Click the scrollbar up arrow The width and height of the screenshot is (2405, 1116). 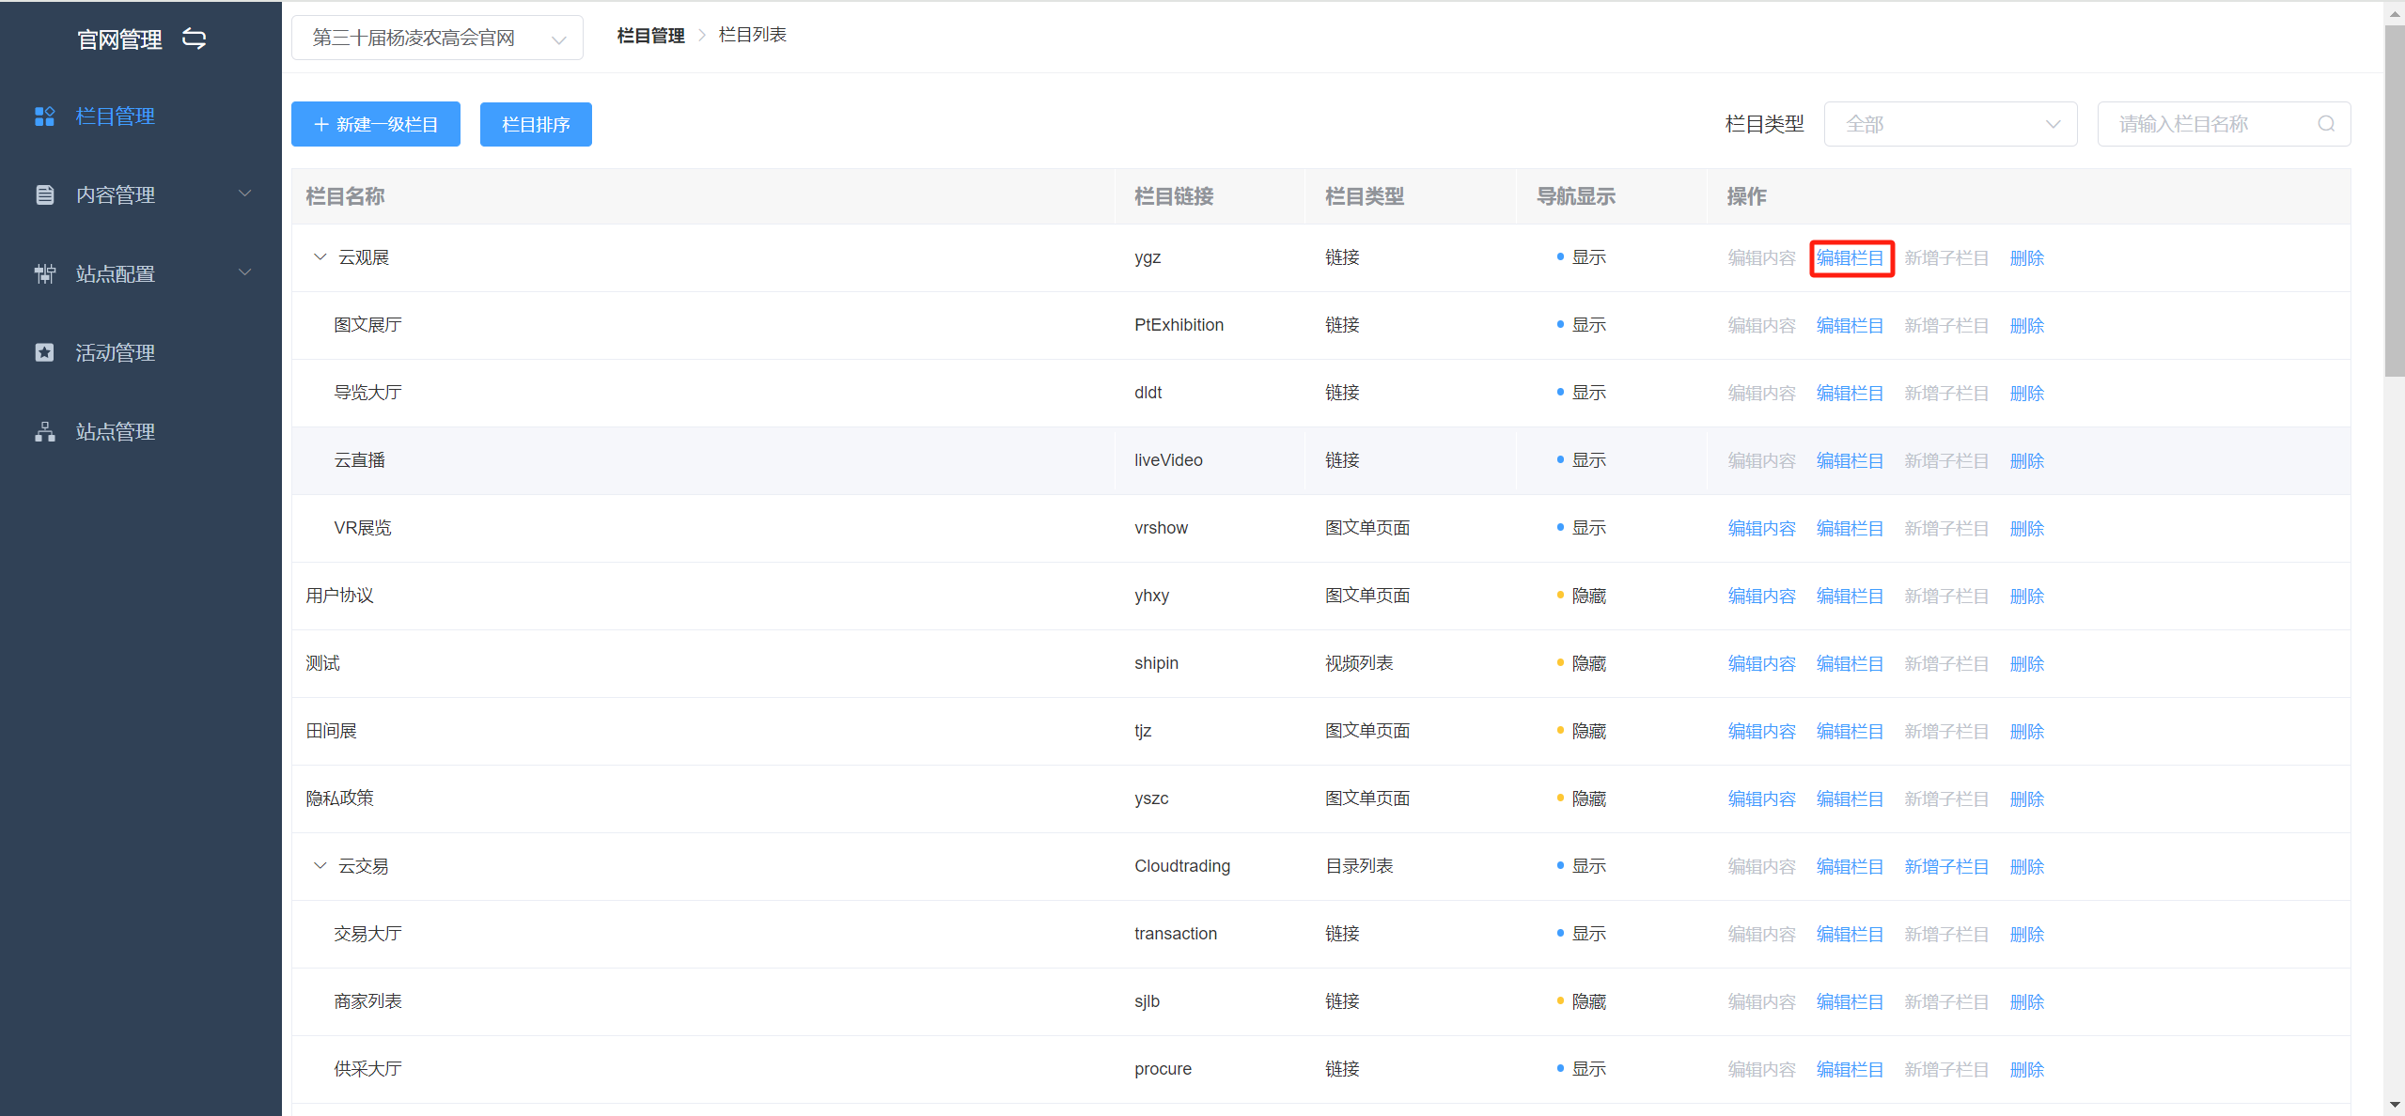coord(2395,13)
